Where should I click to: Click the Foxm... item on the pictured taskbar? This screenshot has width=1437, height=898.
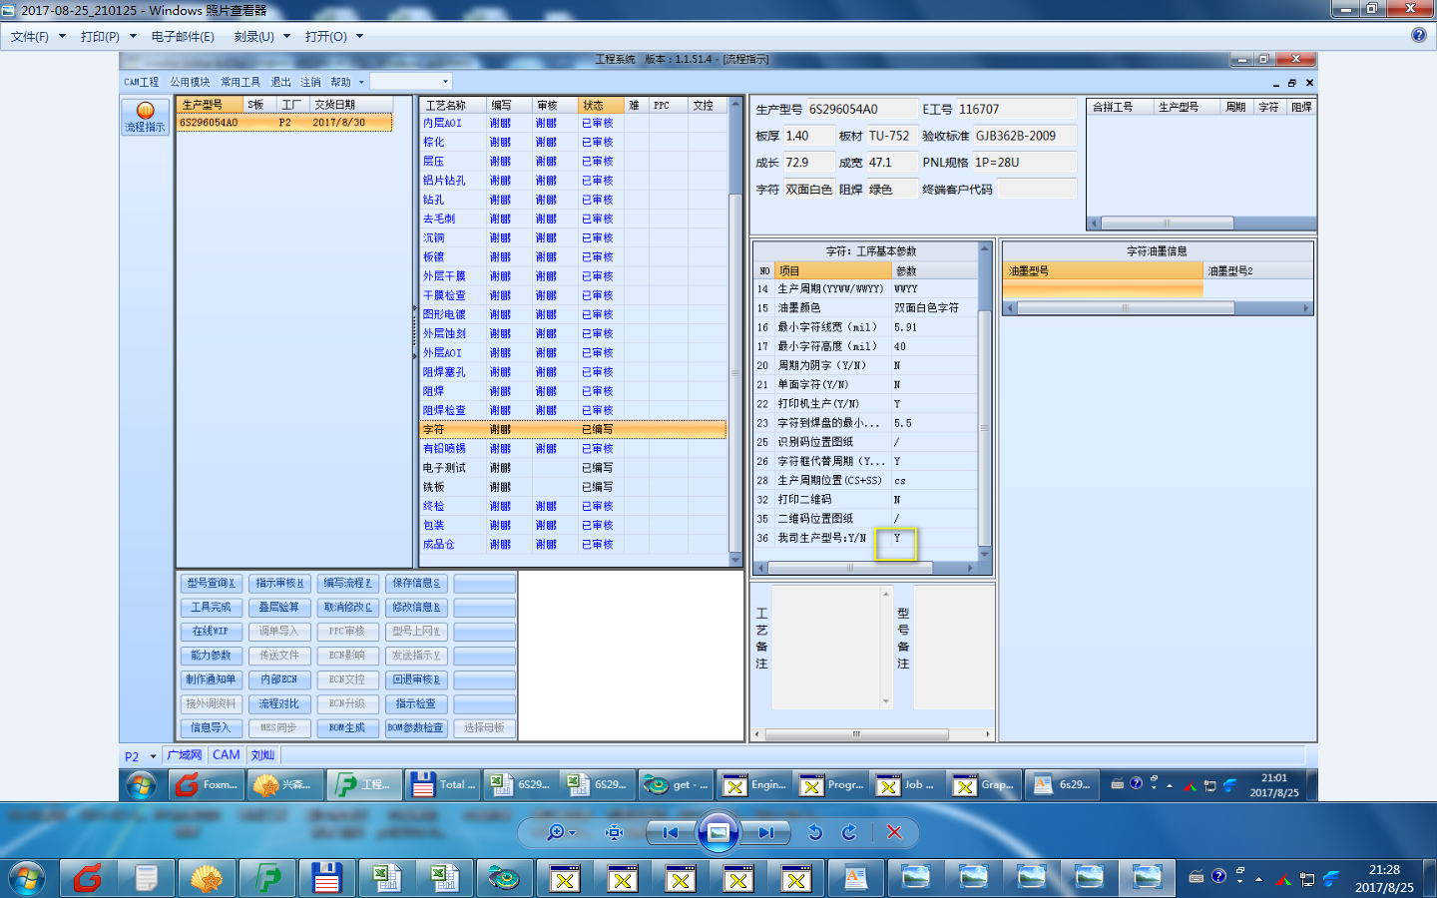pos(207,785)
